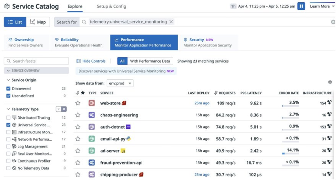Star the web-store service
Screen dimensions: 336x180
(78, 103)
